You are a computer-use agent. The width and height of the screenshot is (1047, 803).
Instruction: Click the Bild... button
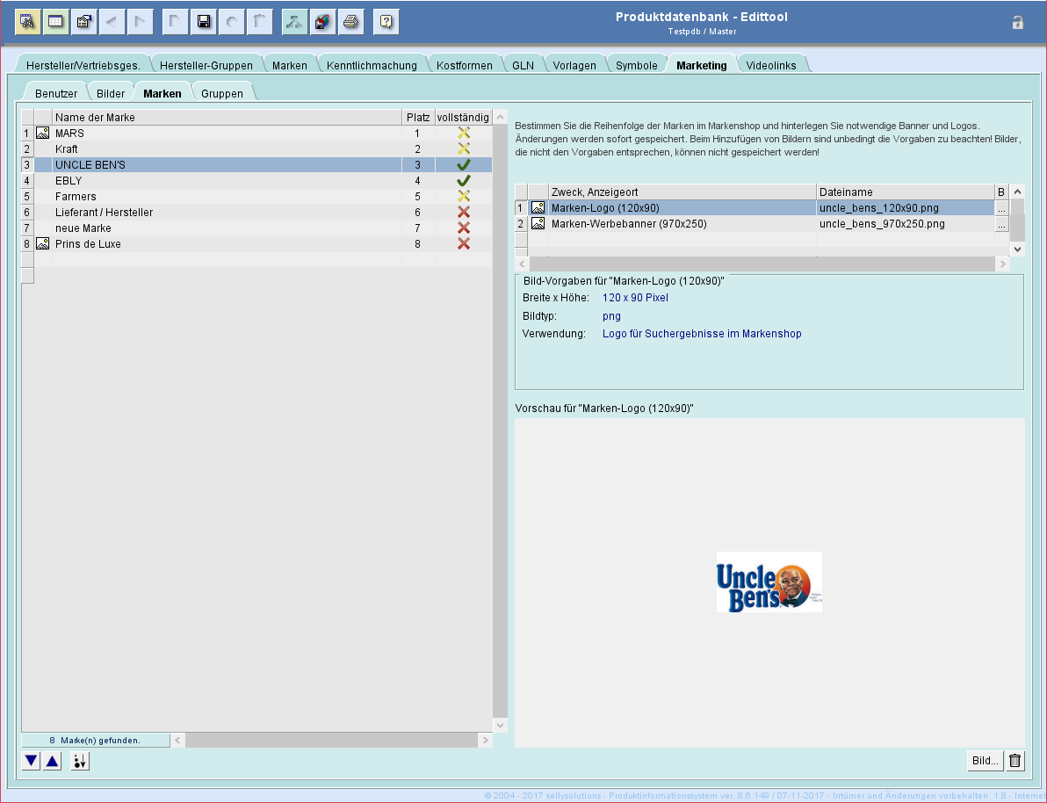coord(985,760)
